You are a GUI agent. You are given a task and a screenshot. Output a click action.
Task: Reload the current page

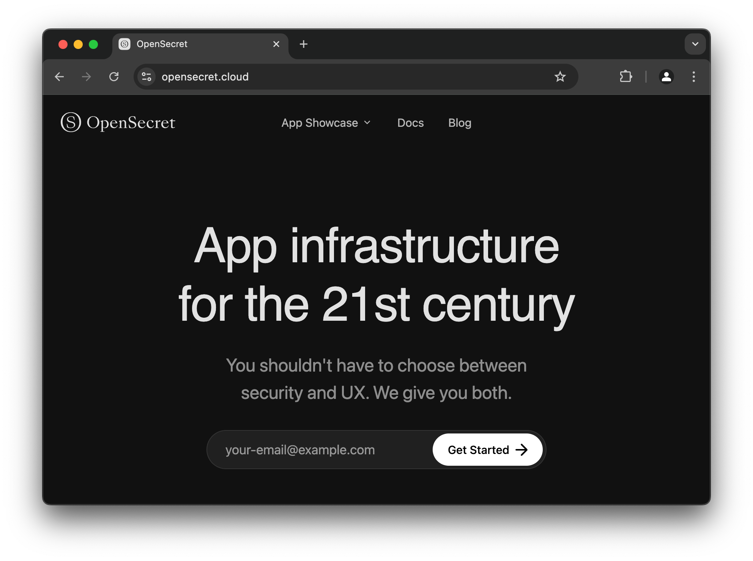(114, 77)
